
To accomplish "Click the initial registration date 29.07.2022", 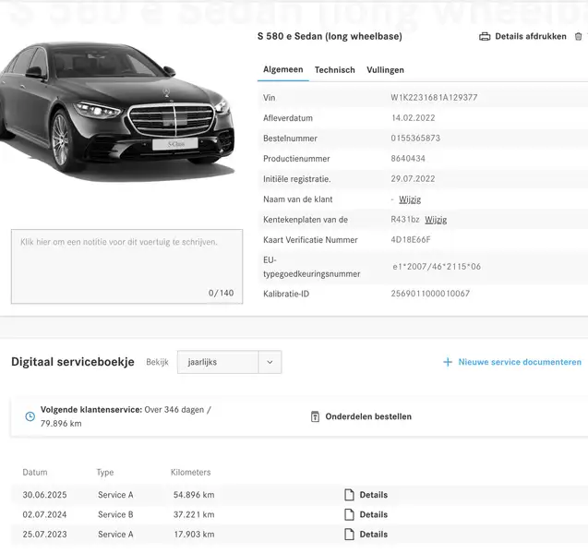I will click(413, 178).
